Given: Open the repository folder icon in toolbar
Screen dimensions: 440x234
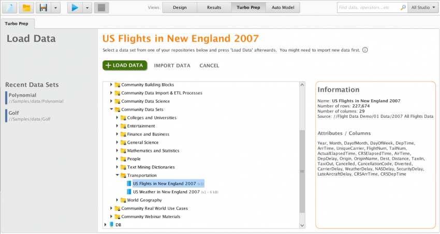Looking at the screenshot, I should point(26,8).
